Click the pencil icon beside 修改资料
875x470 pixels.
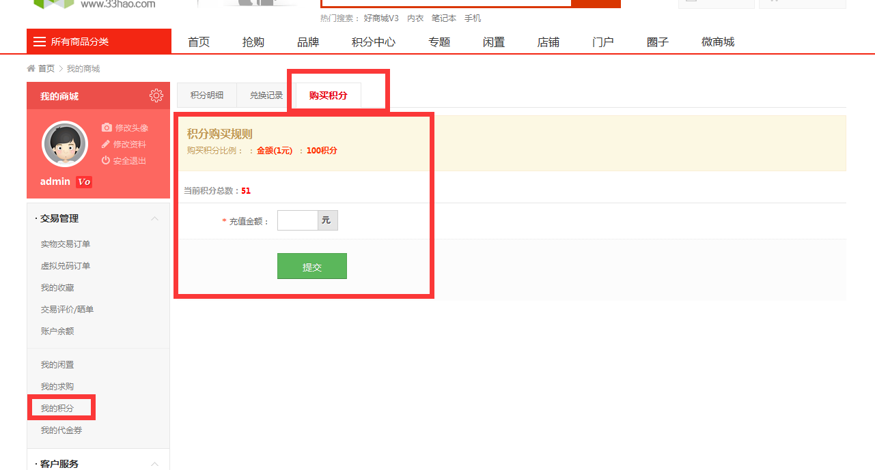point(106,144)
